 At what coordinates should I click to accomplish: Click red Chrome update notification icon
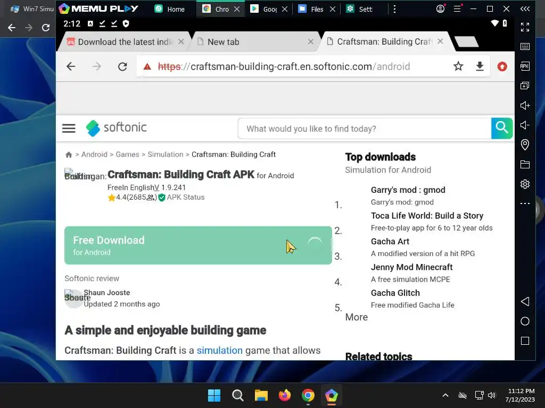[502, 66]
